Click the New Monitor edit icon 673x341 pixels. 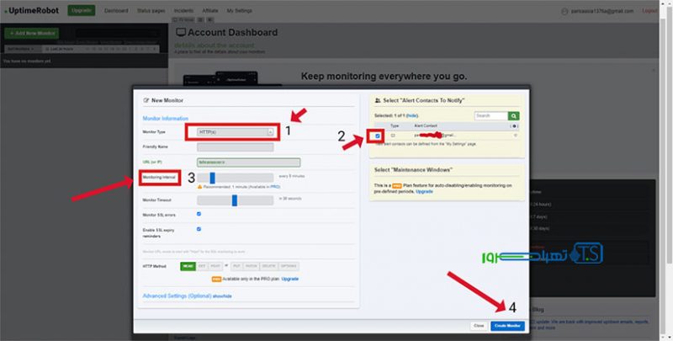tap(146, 100)
